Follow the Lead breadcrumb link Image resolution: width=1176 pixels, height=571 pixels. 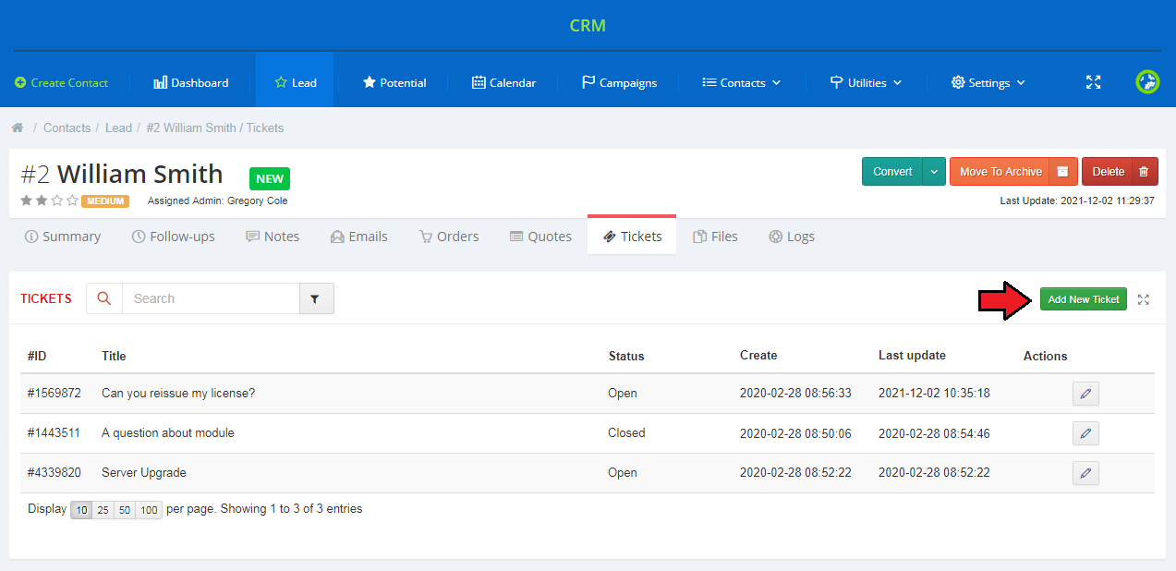(118, 128)
